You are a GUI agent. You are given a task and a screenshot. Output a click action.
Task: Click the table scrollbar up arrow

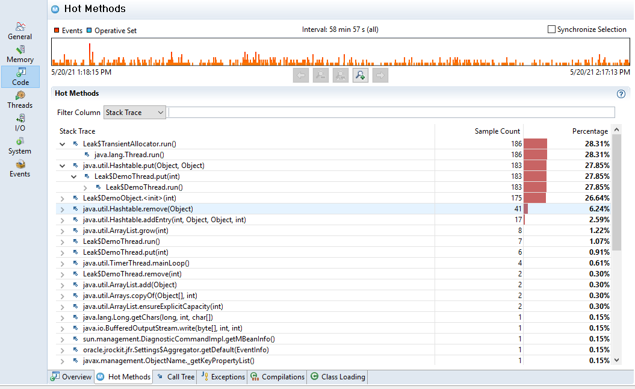(617, 129)
